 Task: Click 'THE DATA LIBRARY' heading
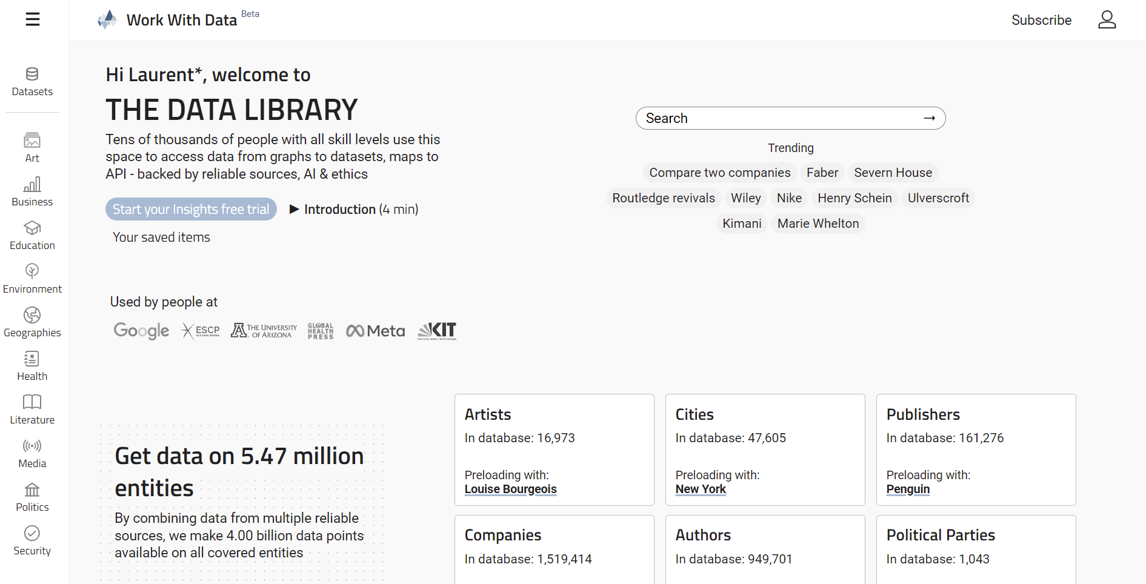(x=232, y=110)
